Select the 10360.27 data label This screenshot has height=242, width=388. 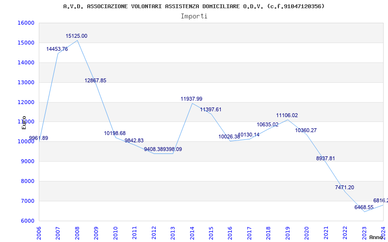point(306,130)
